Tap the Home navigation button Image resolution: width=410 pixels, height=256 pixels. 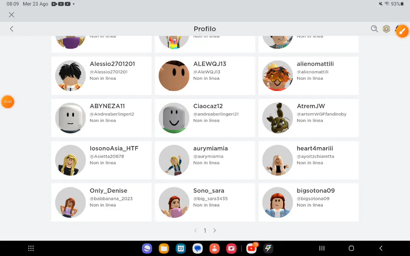(351, 248)
